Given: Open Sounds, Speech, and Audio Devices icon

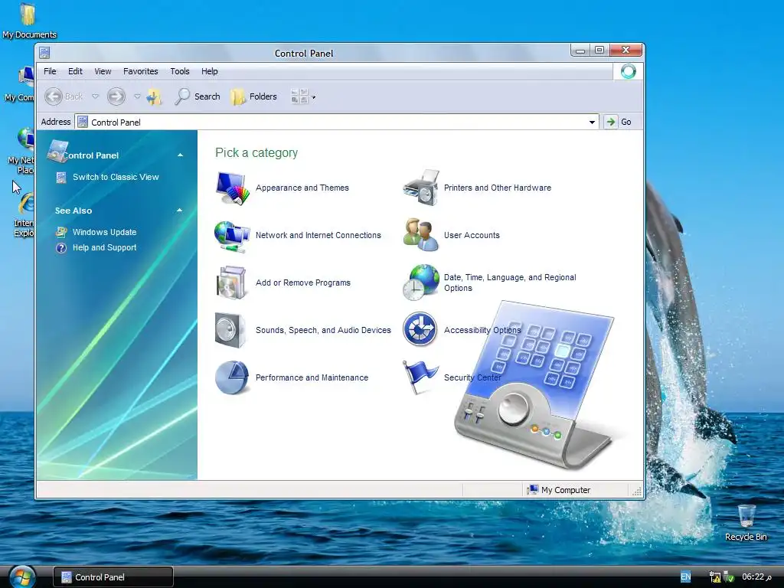Looking at the screenshot, I should coord(230,331).
